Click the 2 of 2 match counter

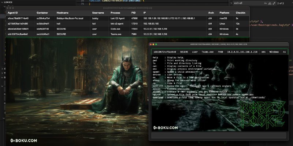281,3
